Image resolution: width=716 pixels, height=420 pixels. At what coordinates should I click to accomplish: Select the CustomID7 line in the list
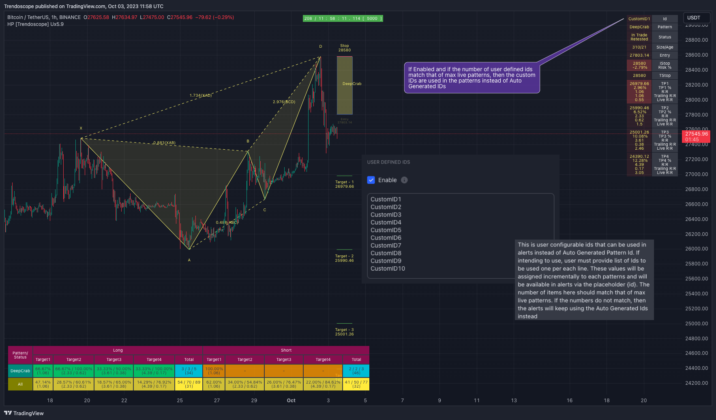click(386, 246)
